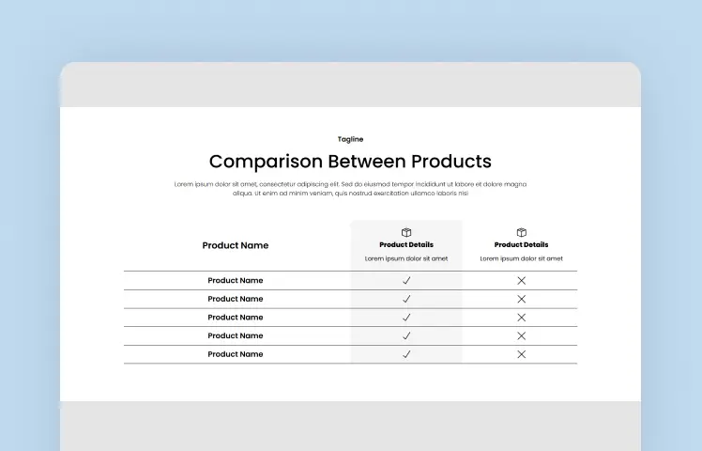Select the checkmark in the first product row
The height and width of the screenshot is (451, 702).
pos(406,281)
